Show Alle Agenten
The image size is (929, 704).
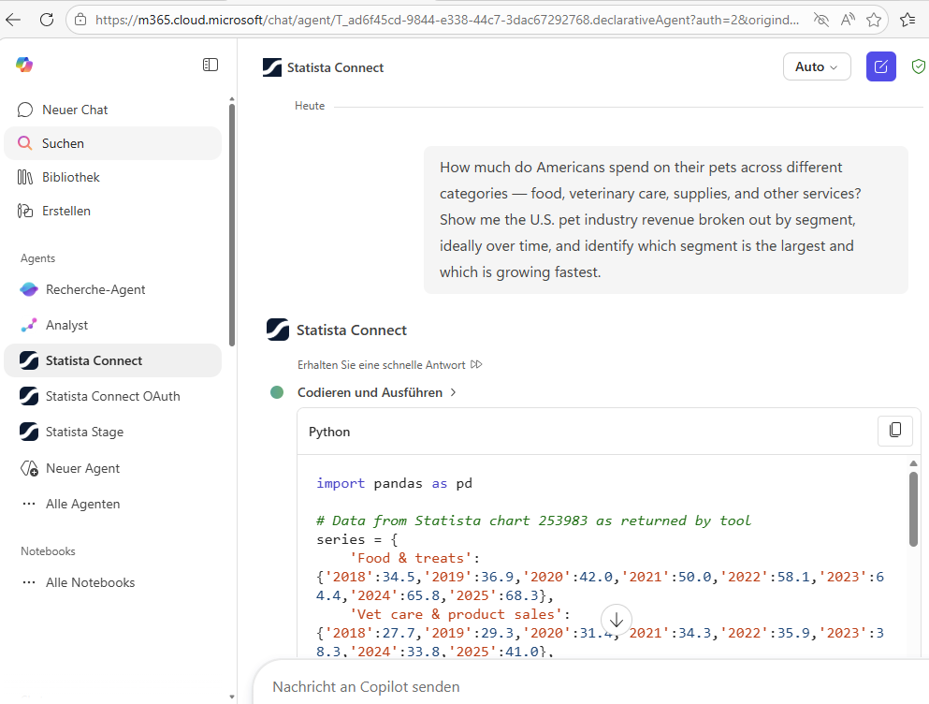(112, 504)
